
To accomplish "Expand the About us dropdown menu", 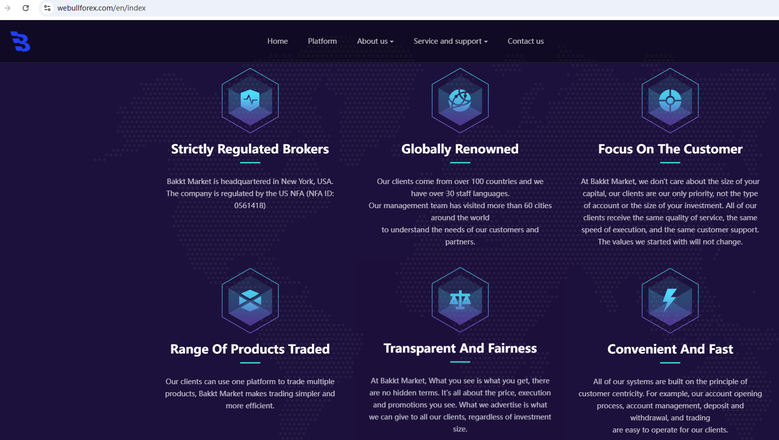I will tap(375, 41).
